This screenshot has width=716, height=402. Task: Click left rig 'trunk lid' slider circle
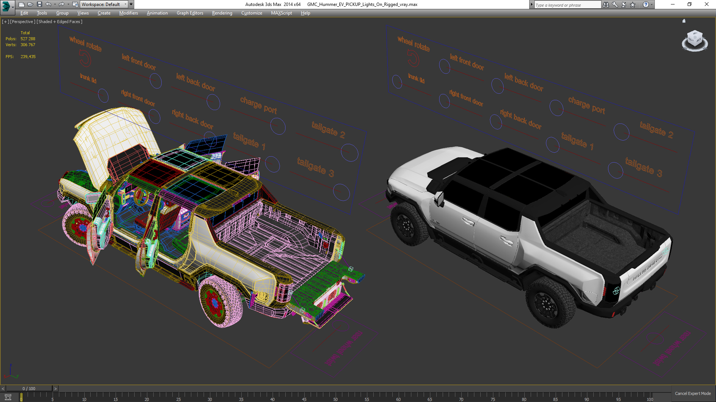[x=103, y=96]
